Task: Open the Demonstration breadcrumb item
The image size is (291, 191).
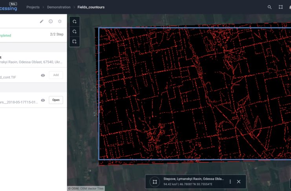Action: click(x=58, y=7)
